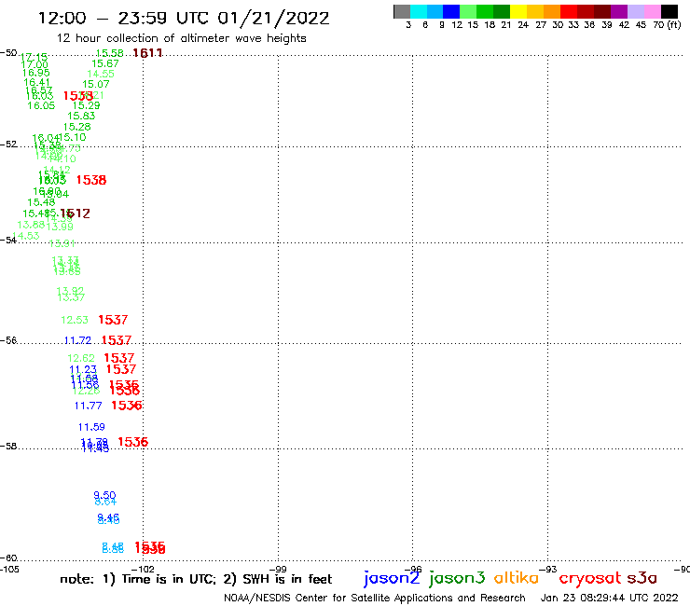690x606 pixels.
Task: Click the '(ft)' unit label in the legend
Action: 674,24
